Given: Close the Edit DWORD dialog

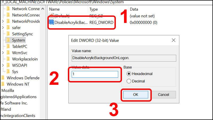Looking at the screenshot, I should (174, 40).
